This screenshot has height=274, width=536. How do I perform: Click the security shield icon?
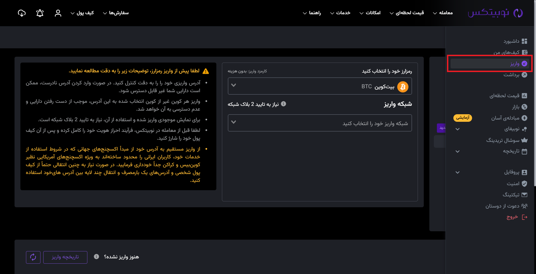525,184
